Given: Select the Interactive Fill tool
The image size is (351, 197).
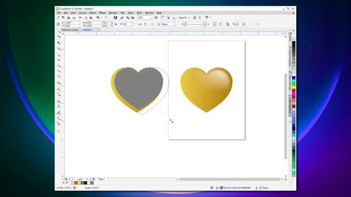Looking at the screenshot, I should [59, 118].
